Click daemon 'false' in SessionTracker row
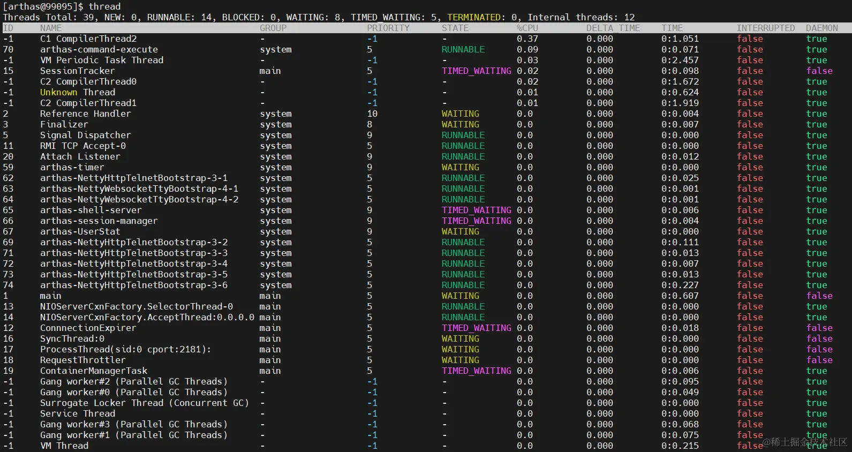This screenshot has height=452, width=852. click(x=819, y=71)
